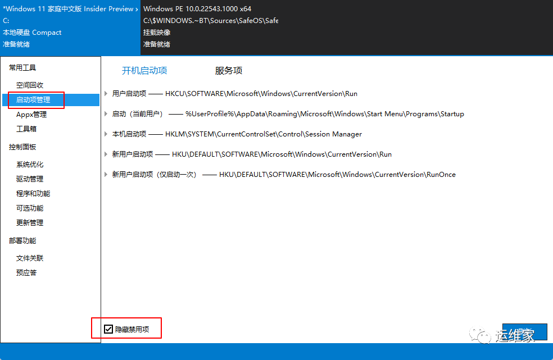Expand 新用户启动项 CurrentVersion\Run entry

pos(106,154)
